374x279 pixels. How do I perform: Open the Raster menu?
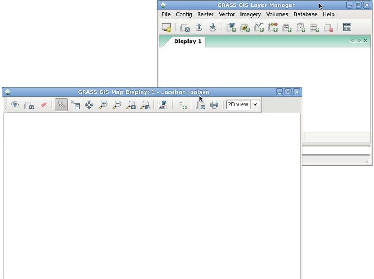(x=205, y=14)
